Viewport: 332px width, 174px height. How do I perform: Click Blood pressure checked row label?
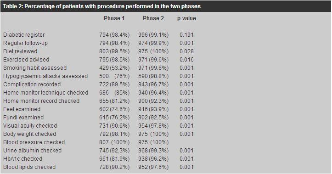(x=34, y=142)
